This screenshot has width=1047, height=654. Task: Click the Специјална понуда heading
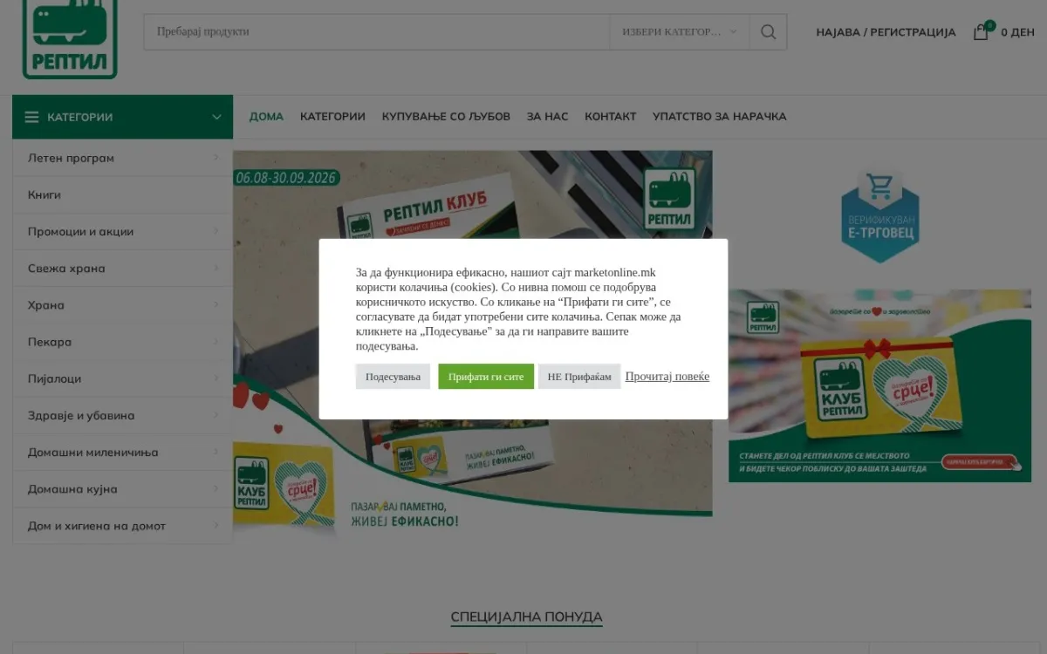tap(526, 617)
